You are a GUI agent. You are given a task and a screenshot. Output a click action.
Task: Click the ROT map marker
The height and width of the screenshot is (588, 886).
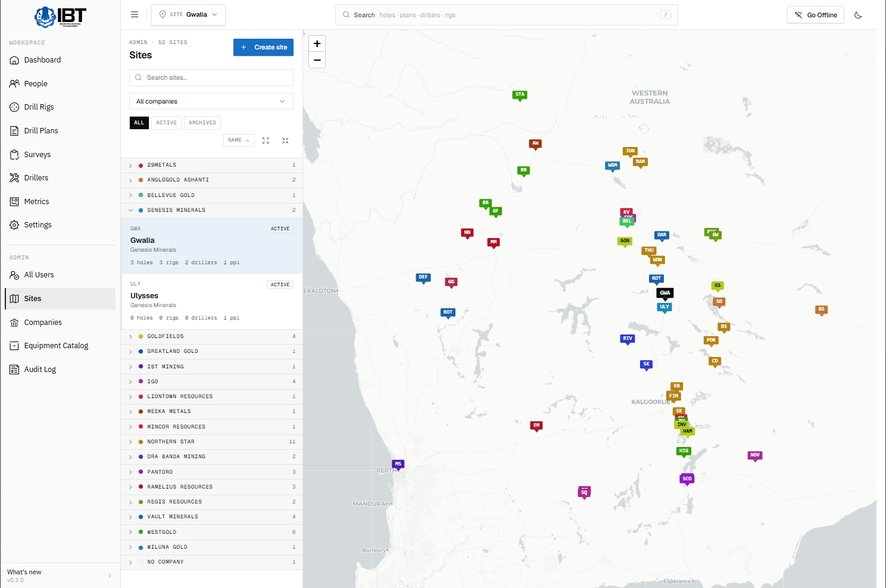448,312
